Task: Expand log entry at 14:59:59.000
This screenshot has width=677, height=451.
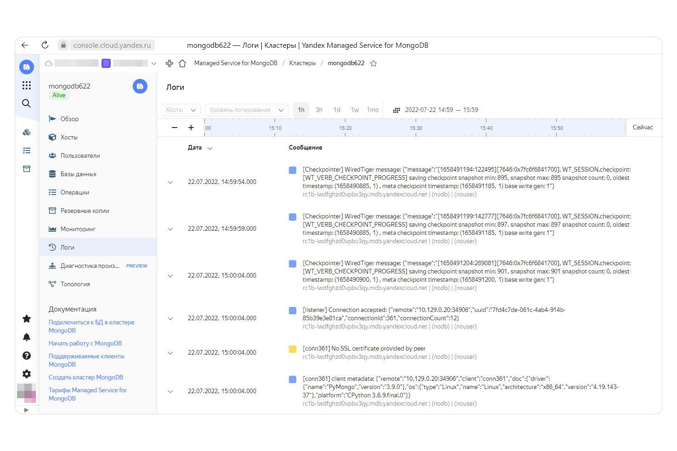Action: (170, 229)
